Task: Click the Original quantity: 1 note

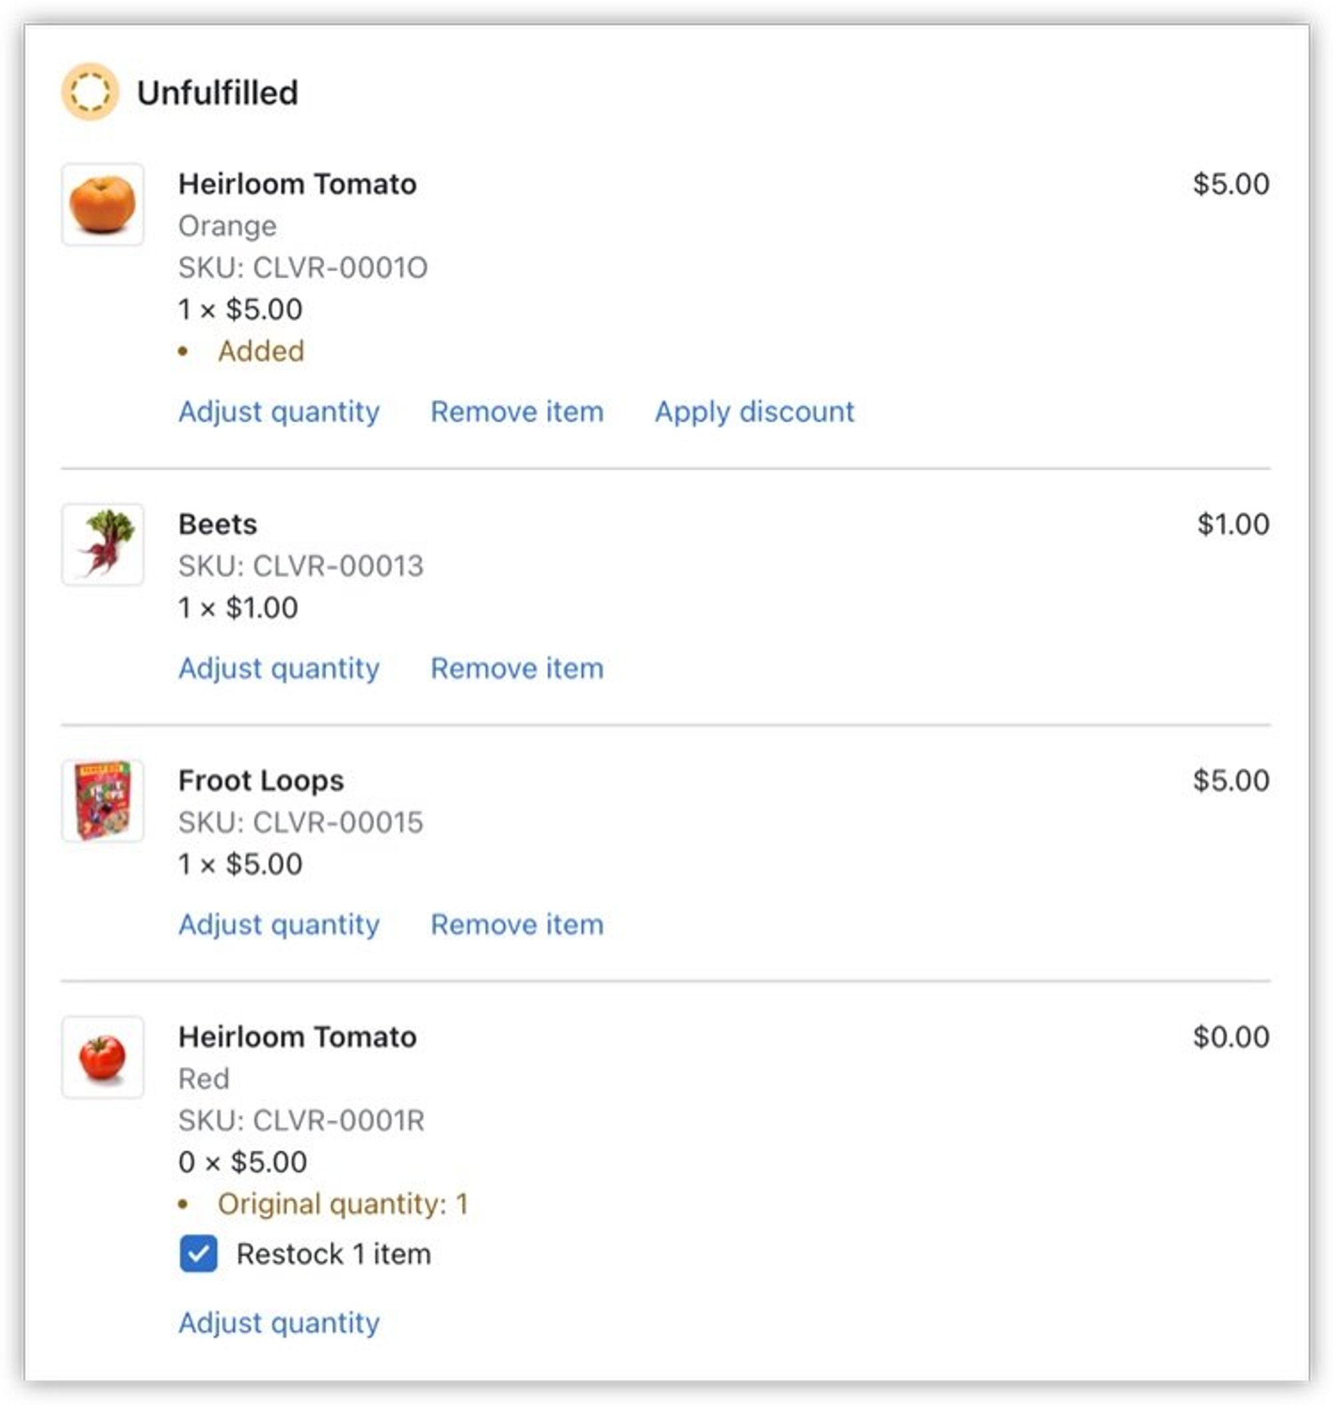Action: (343, 1204)
